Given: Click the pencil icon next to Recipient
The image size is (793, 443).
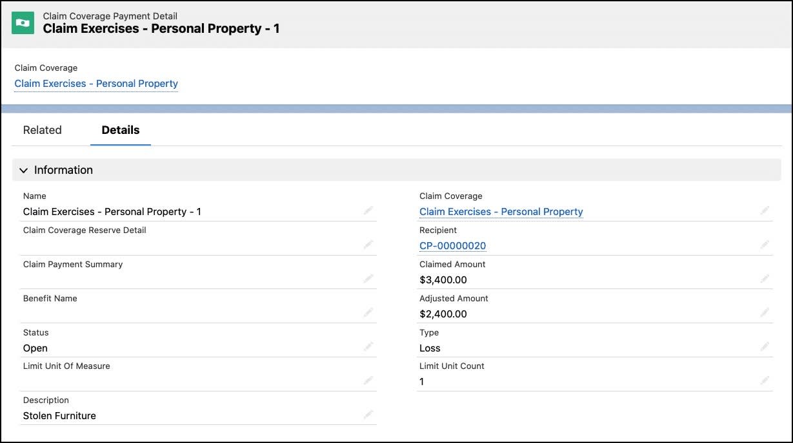Looking at the screenshot, I should tap(765, 245).
